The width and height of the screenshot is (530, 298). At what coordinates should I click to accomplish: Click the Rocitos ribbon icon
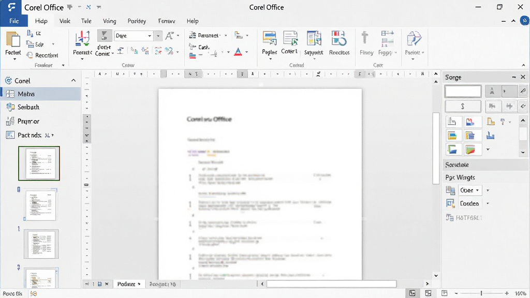[339, 43]
